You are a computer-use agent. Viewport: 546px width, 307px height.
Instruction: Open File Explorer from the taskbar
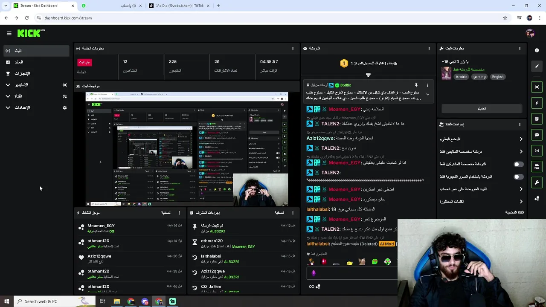tap(116, 301)
